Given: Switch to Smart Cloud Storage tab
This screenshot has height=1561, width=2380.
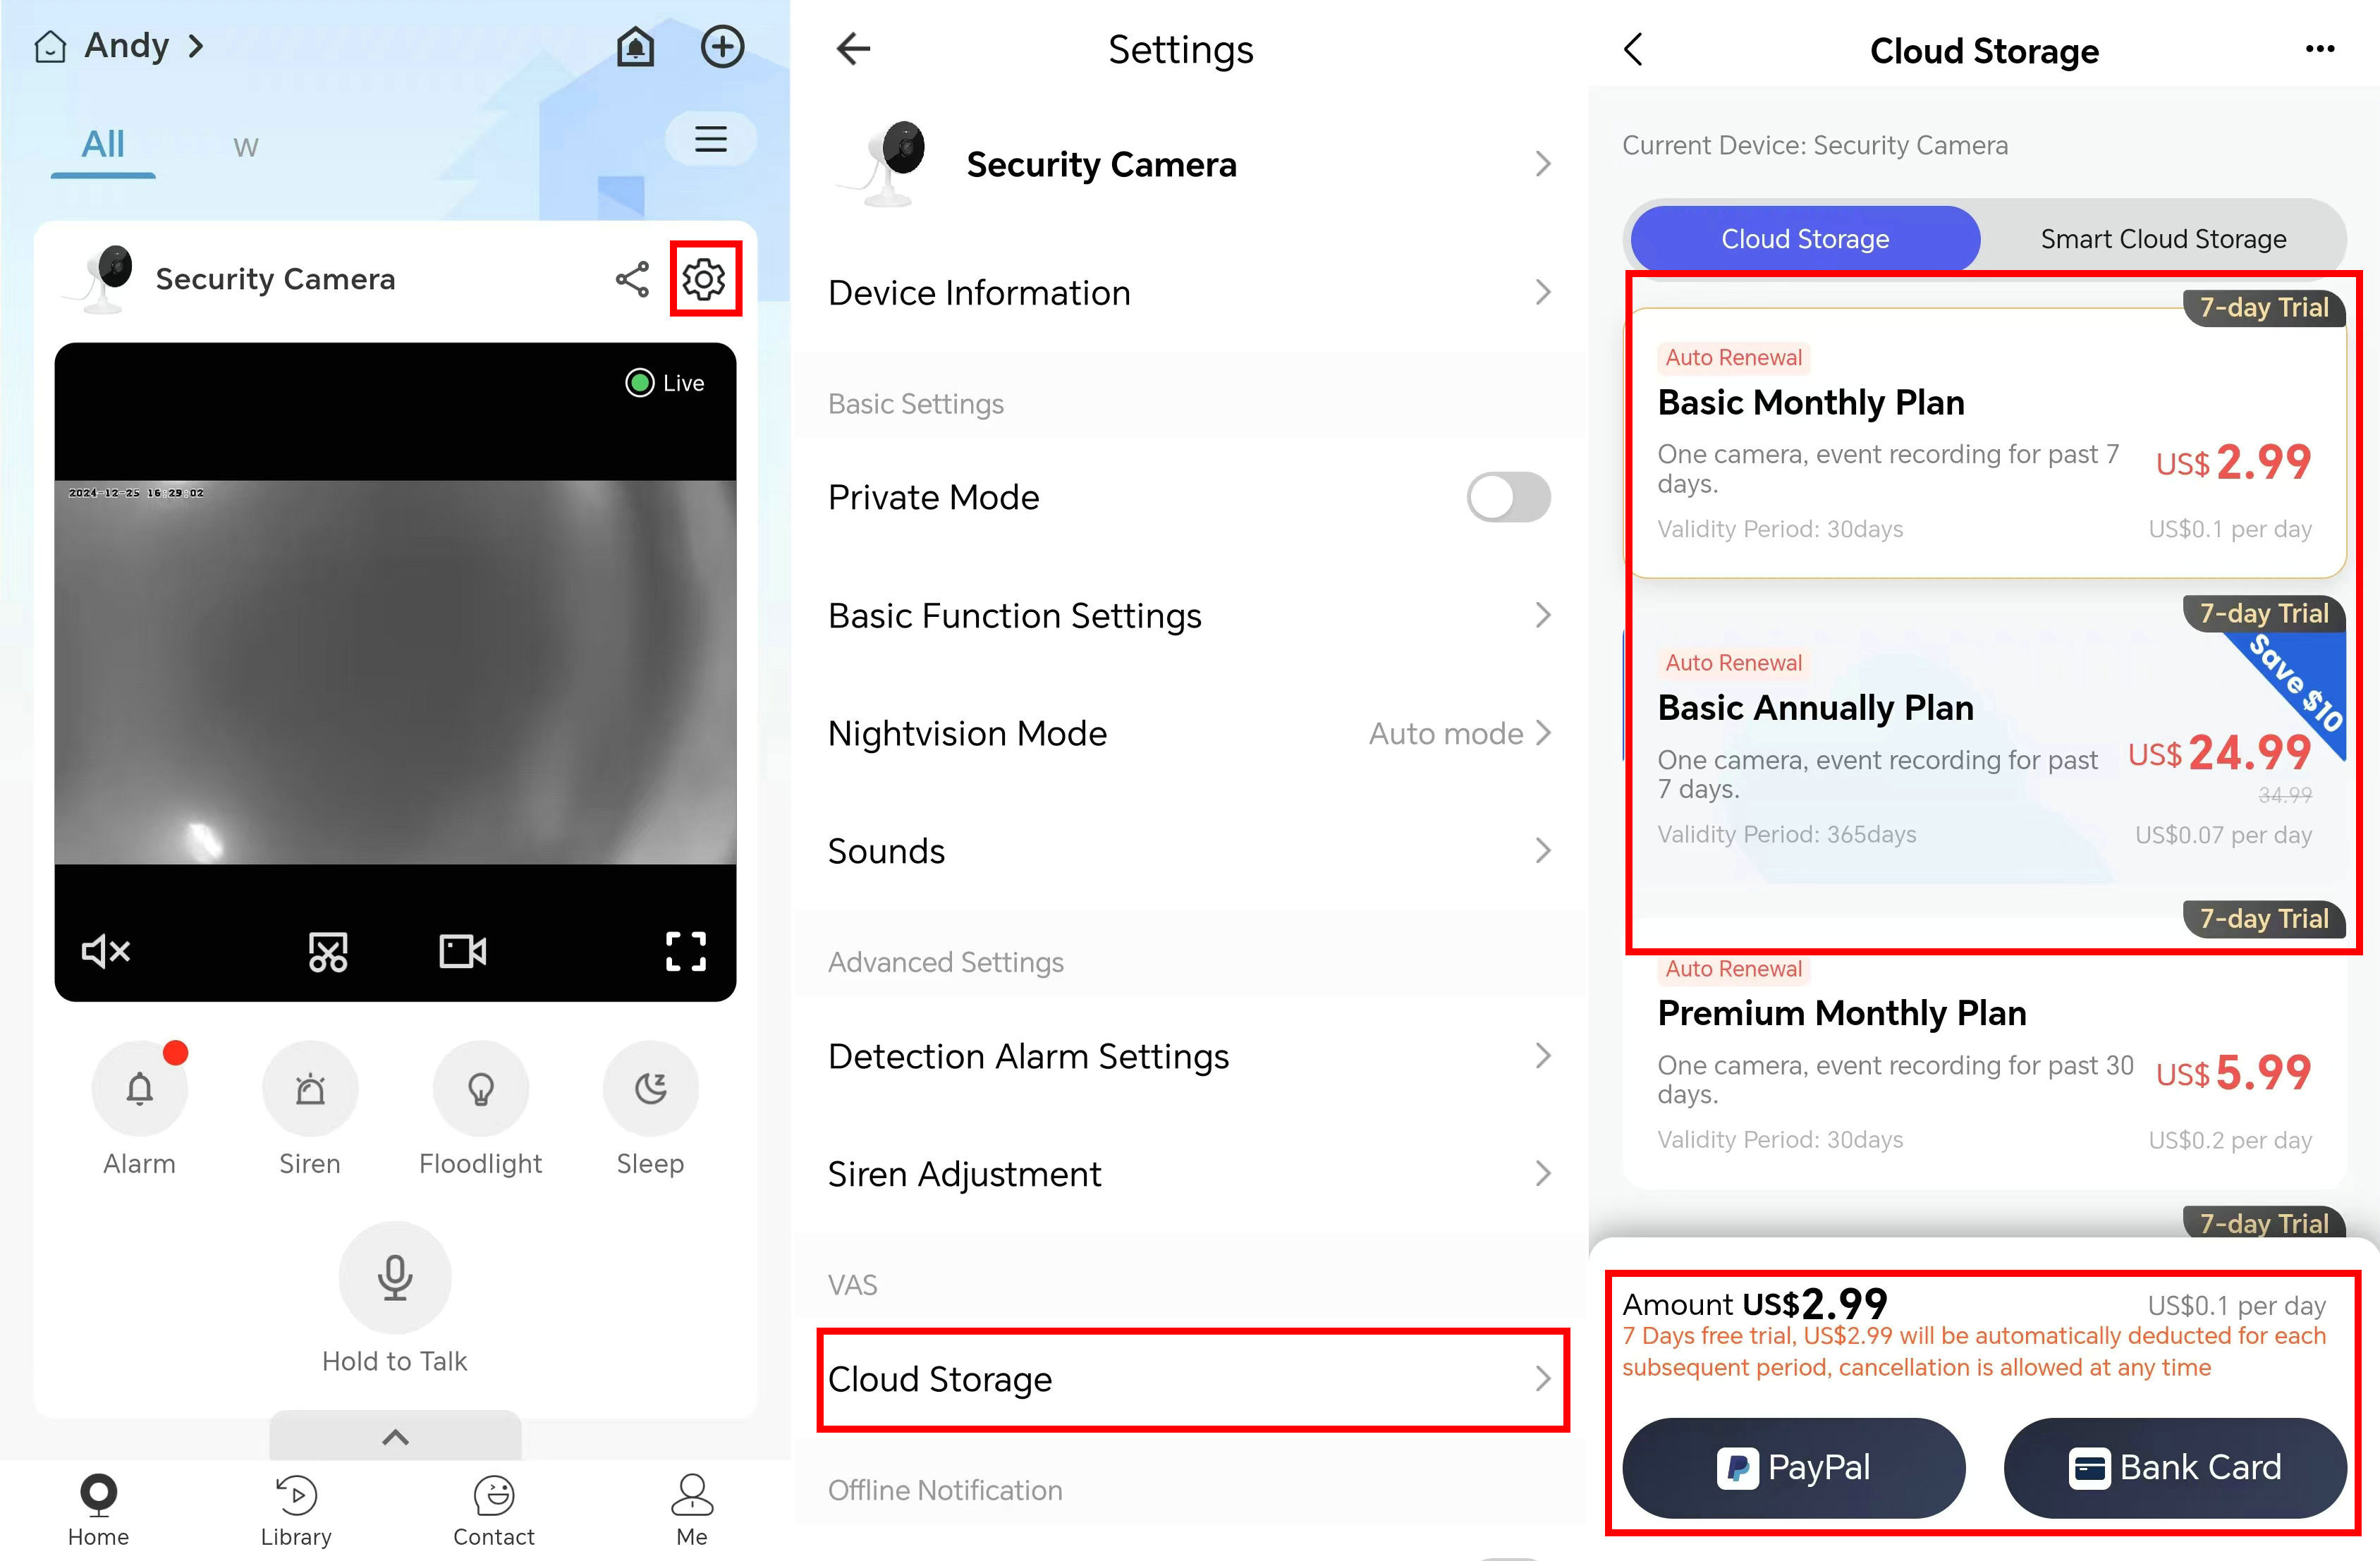Looking at the screenshot, I should click(2163, 239).
